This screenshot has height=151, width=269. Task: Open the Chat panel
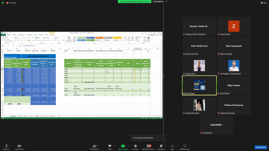click(x=110, y=147)
